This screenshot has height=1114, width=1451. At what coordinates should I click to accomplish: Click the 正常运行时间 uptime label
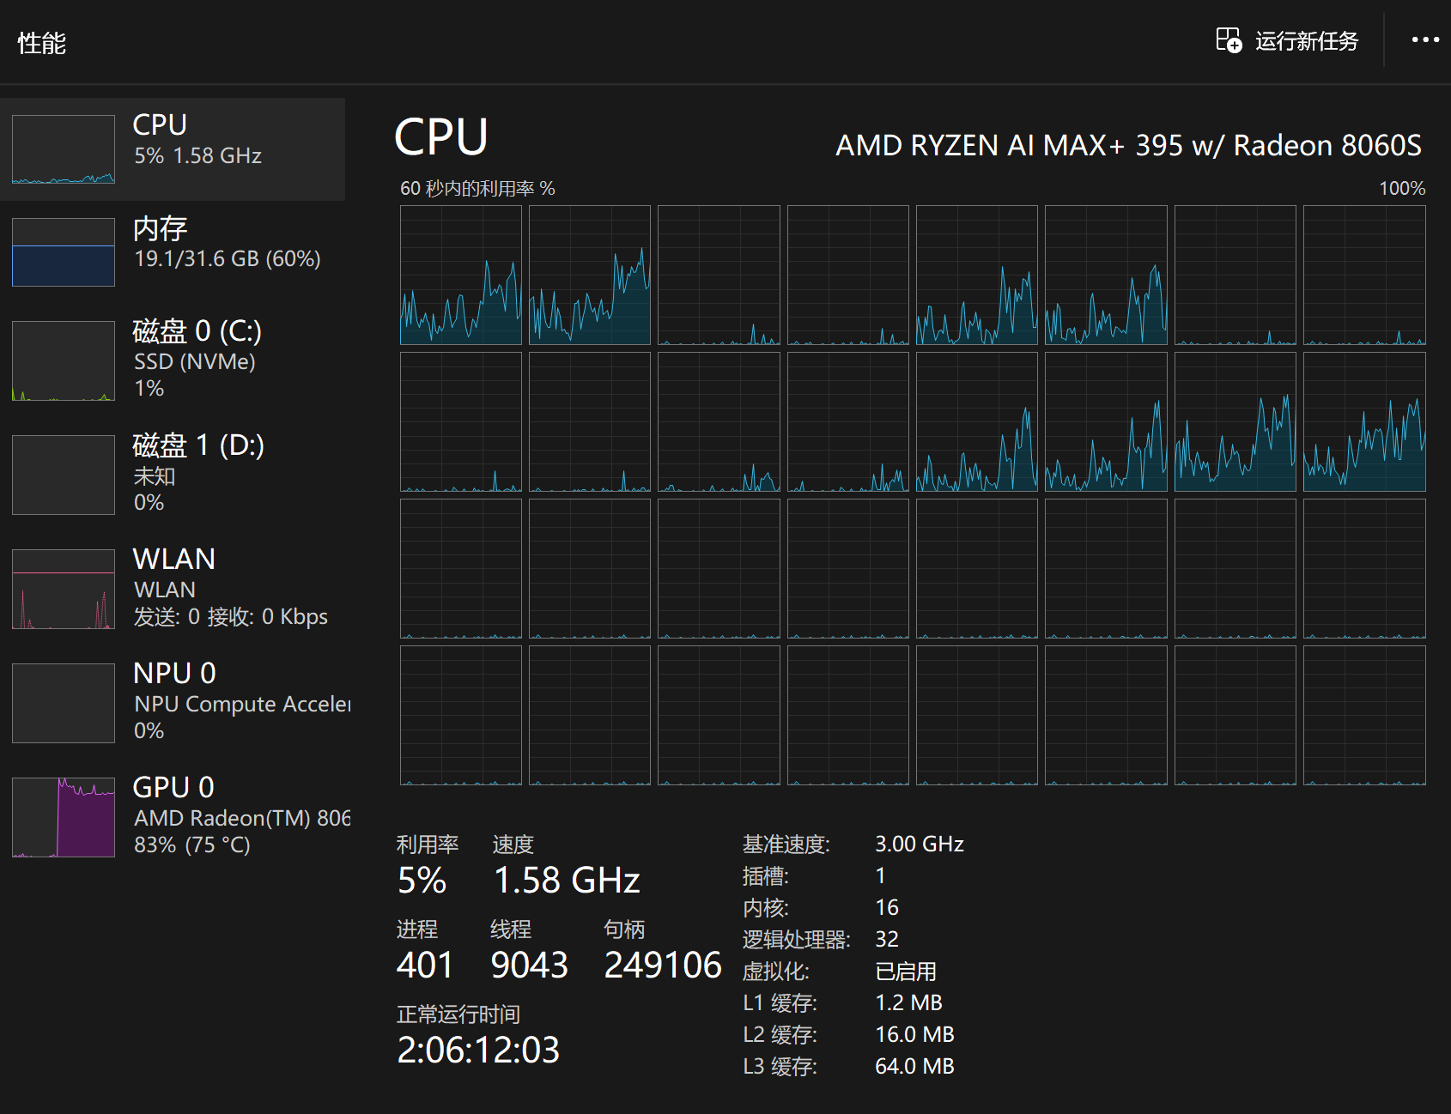(458, 1014)
